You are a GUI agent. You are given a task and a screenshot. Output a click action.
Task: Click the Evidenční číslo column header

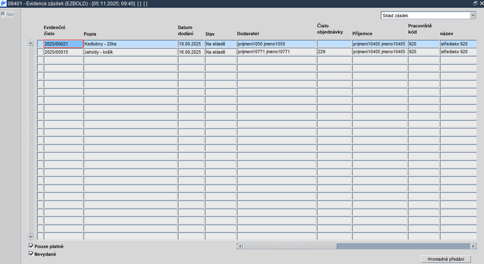54,30
